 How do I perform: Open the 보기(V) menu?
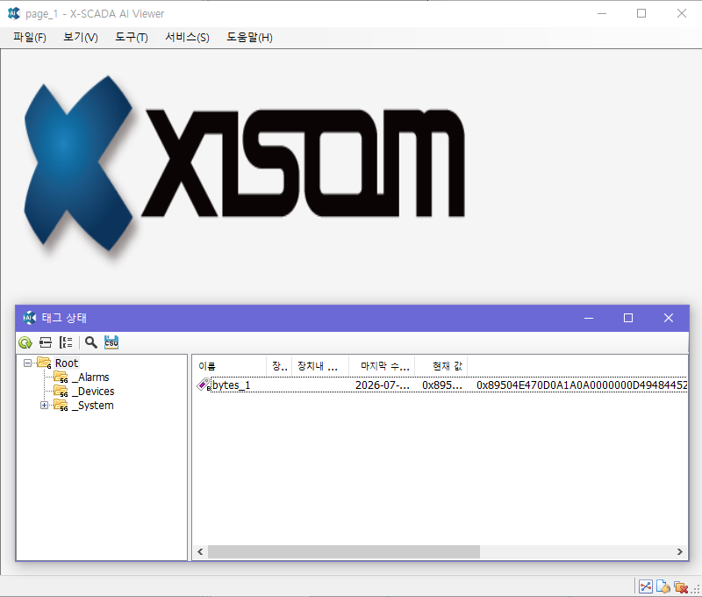pyautogui.click(x=81, y=37)
